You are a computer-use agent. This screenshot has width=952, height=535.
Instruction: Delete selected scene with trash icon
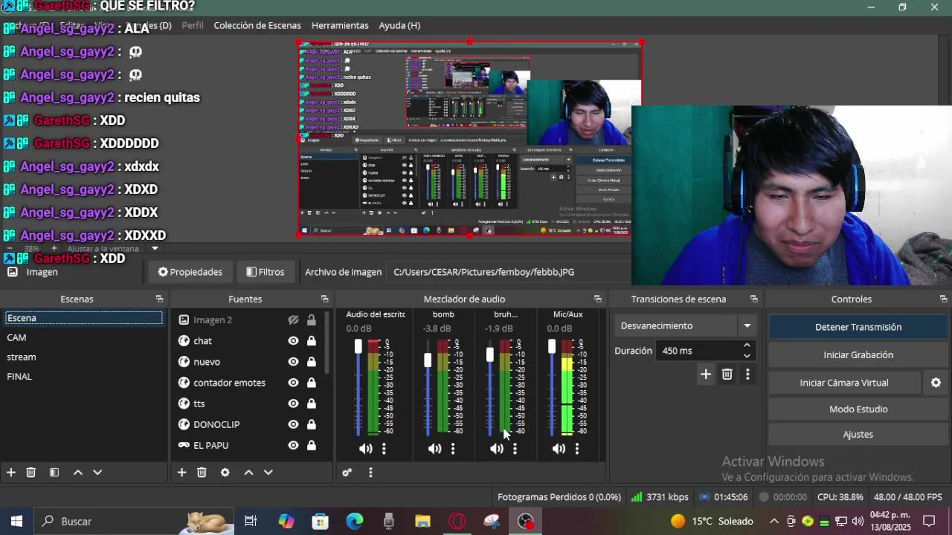click(x=31, y=473)
